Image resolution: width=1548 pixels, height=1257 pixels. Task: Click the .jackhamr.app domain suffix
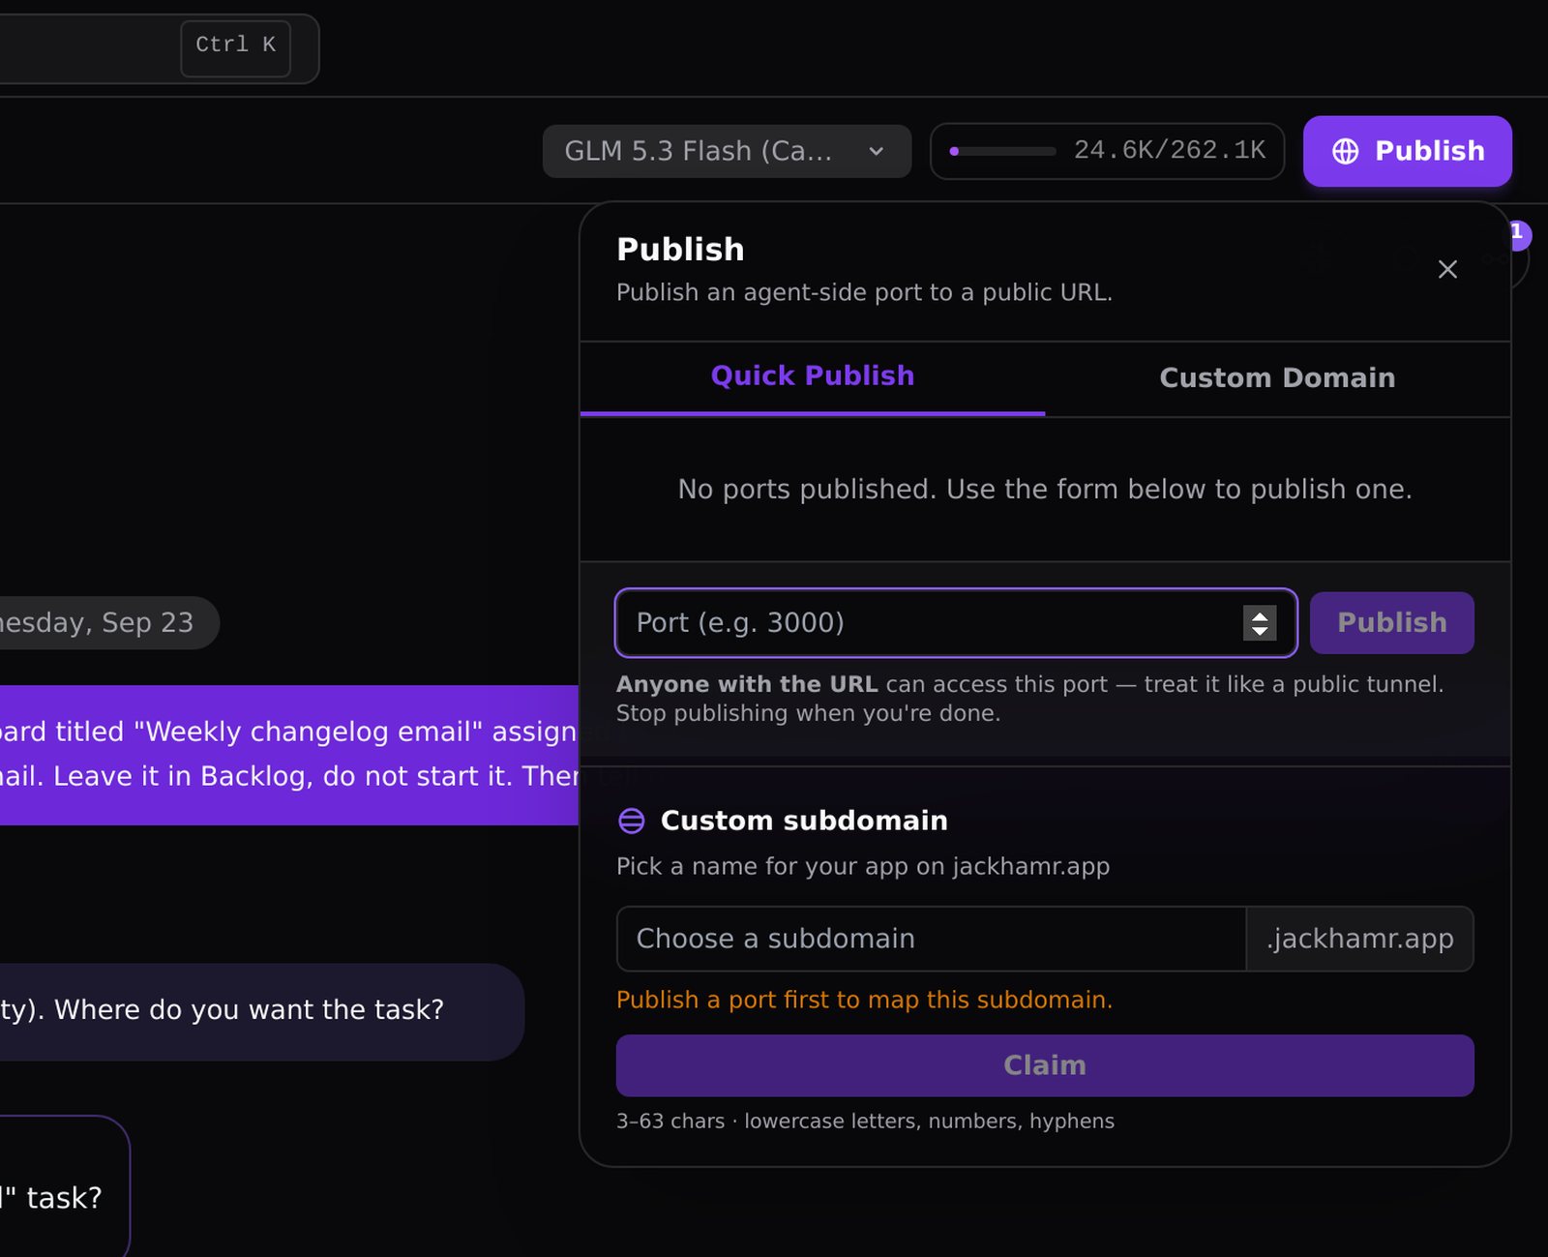[x=1359, y=939]
